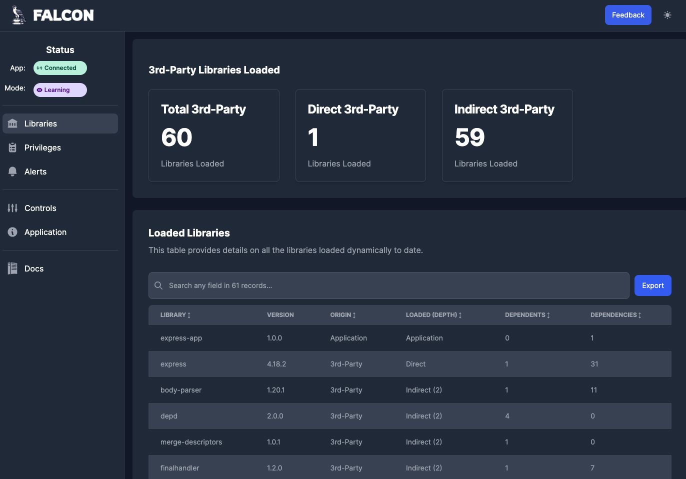The image size is (686, 479).
Task: Click the Privileges clipboard icon
Action: click(13, 147)
